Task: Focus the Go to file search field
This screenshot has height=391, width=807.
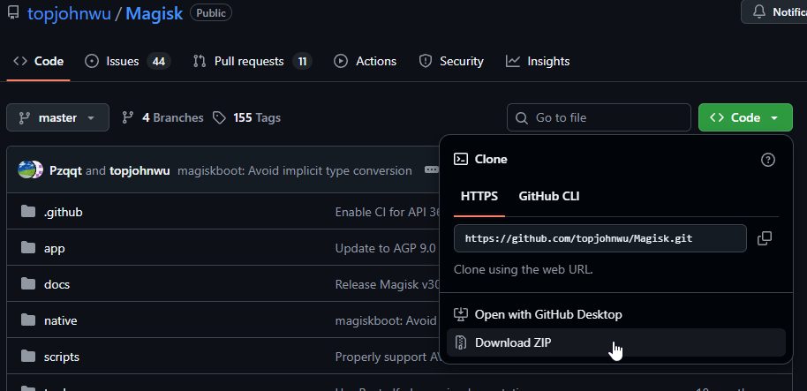Action: click(x=599, y=117)
